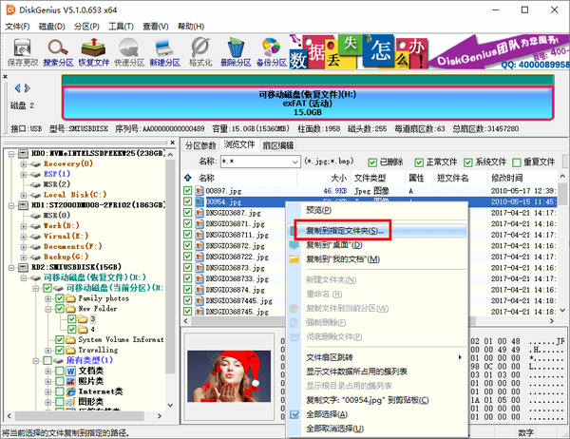
Task: Toggle the 系统文件 system files checkbox
Action: [467, 162]
